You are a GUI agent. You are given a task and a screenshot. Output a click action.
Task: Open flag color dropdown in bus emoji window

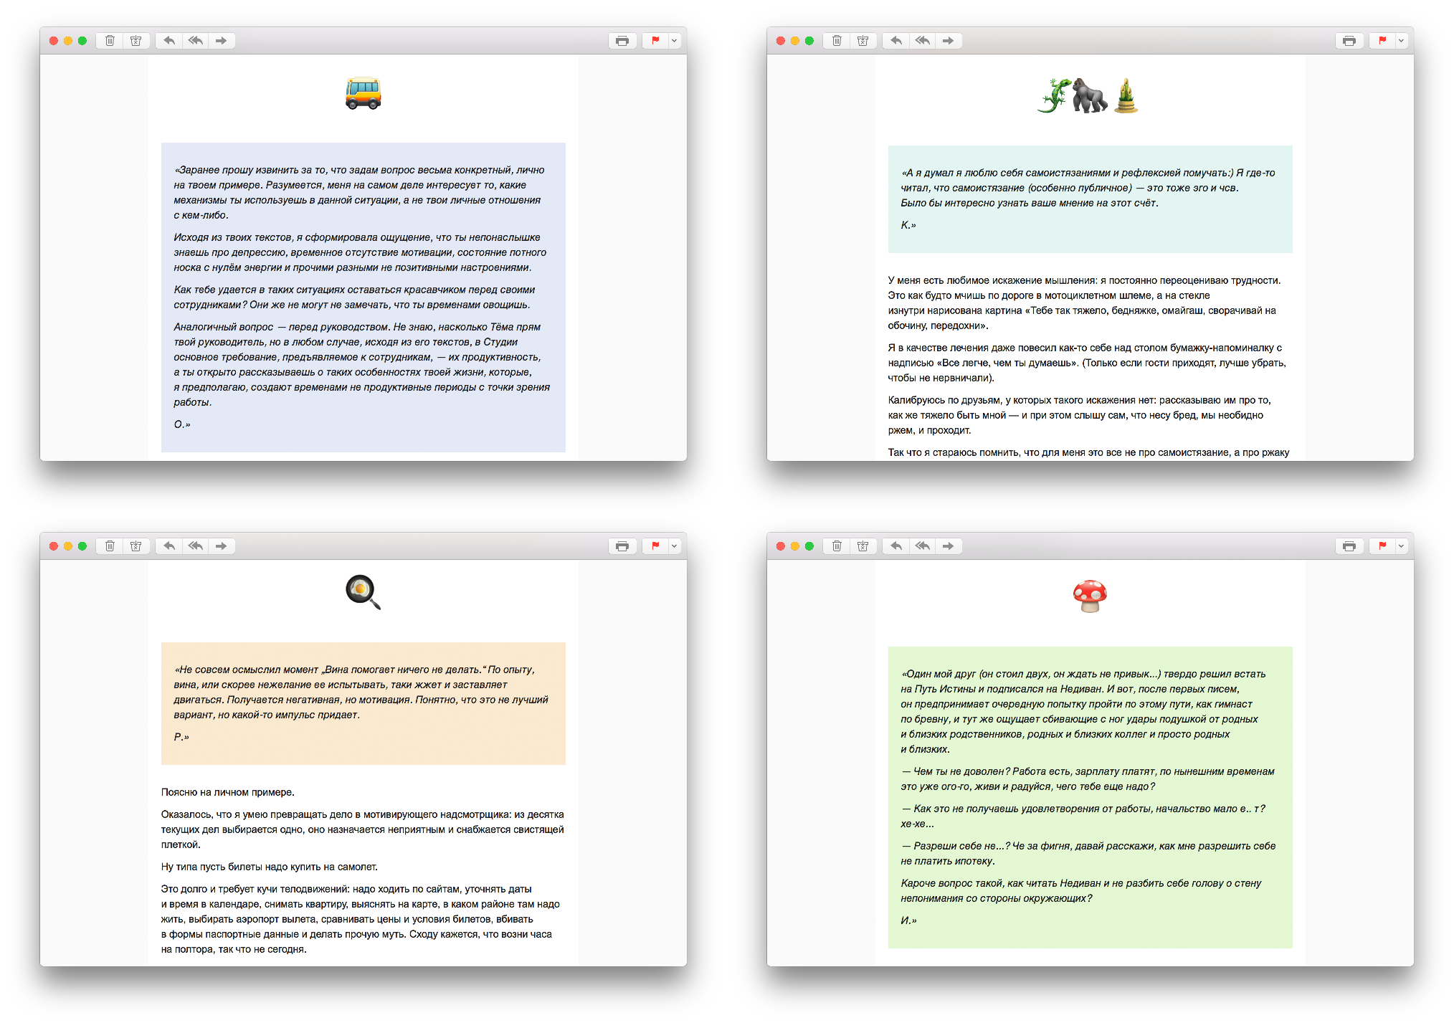coord(674,41)
